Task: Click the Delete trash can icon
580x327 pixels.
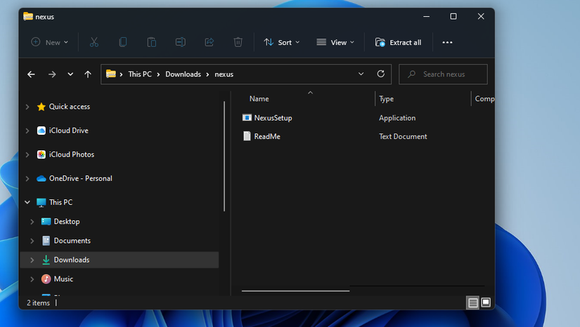Action: [x=238, y=42]
